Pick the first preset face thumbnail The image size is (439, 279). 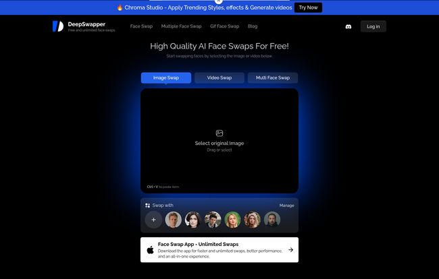click(x=173, y=220)
